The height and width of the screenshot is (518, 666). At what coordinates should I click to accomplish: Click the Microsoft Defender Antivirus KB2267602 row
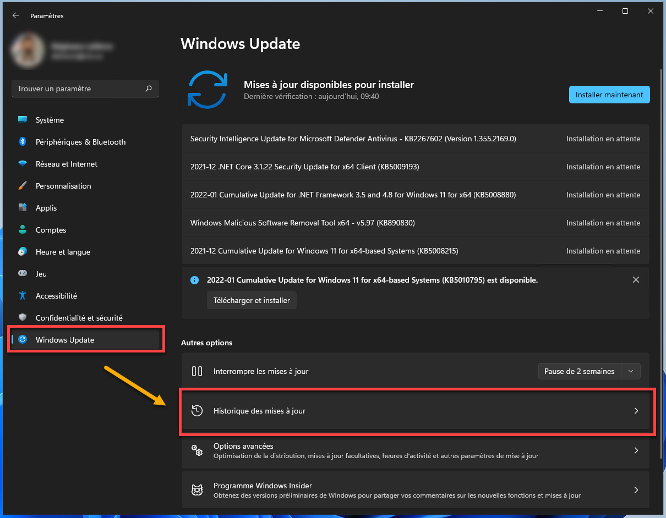[415, 139]
